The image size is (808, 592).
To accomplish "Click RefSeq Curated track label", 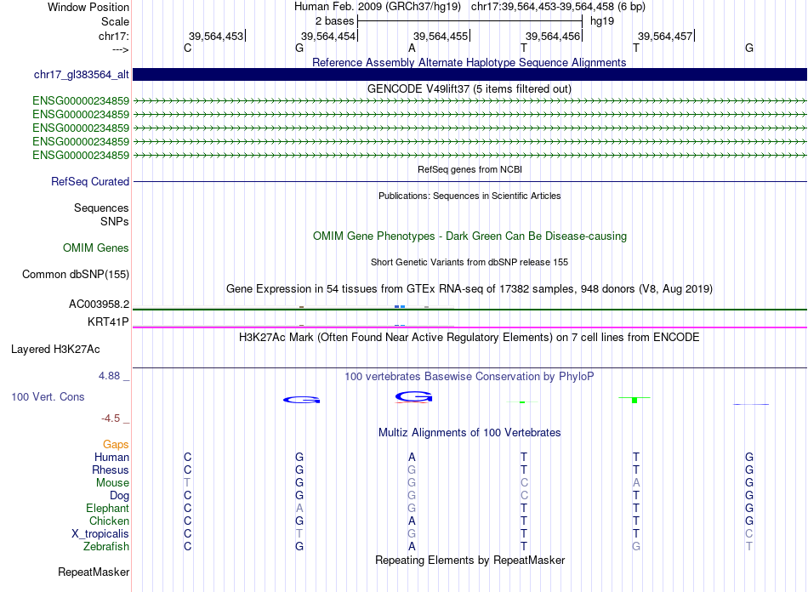I will click(x=90, y=181).
